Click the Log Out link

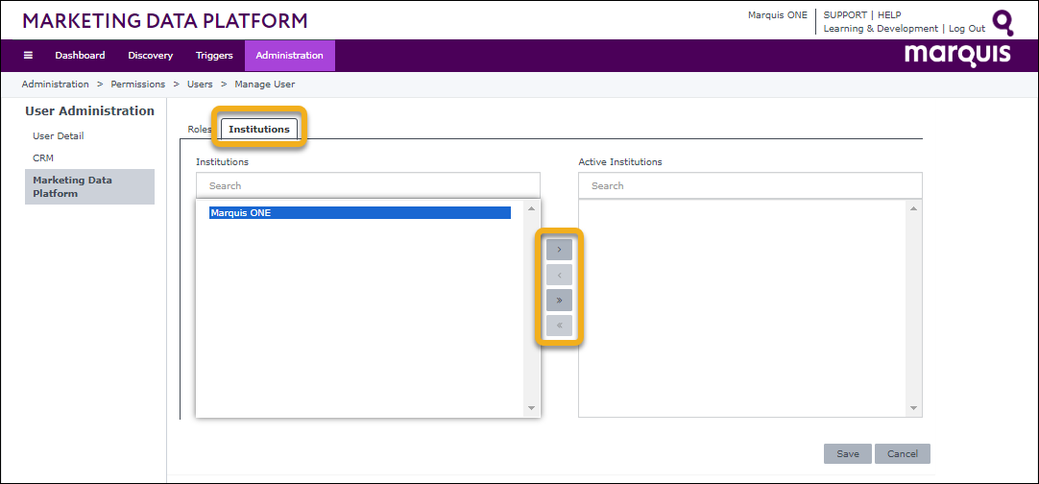(966, 29)
